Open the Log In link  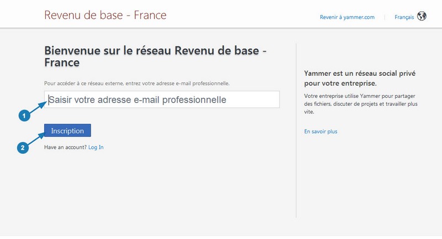(96, 147)
